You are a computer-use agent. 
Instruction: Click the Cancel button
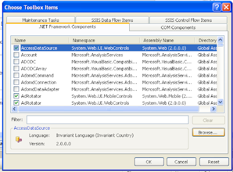(181, 162)
